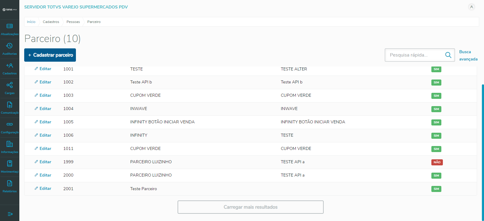484x221 pixels.
Task: Open the Auditorias history icon
Action: pos(10,46)
